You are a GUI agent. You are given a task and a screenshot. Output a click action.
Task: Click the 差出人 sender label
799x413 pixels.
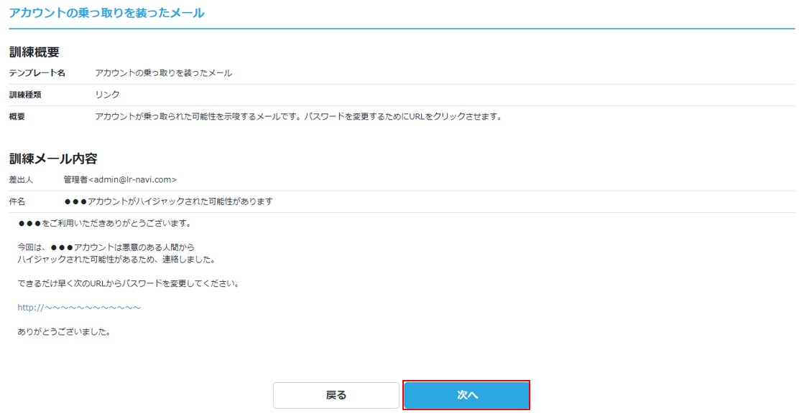pyautogui.click(x=19, y=179)
